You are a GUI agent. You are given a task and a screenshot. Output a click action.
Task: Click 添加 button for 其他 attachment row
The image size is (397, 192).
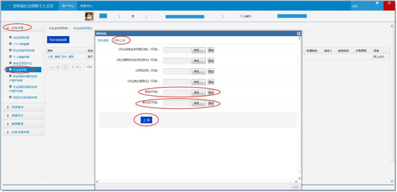pyautogui.click(x=211, y=93)
